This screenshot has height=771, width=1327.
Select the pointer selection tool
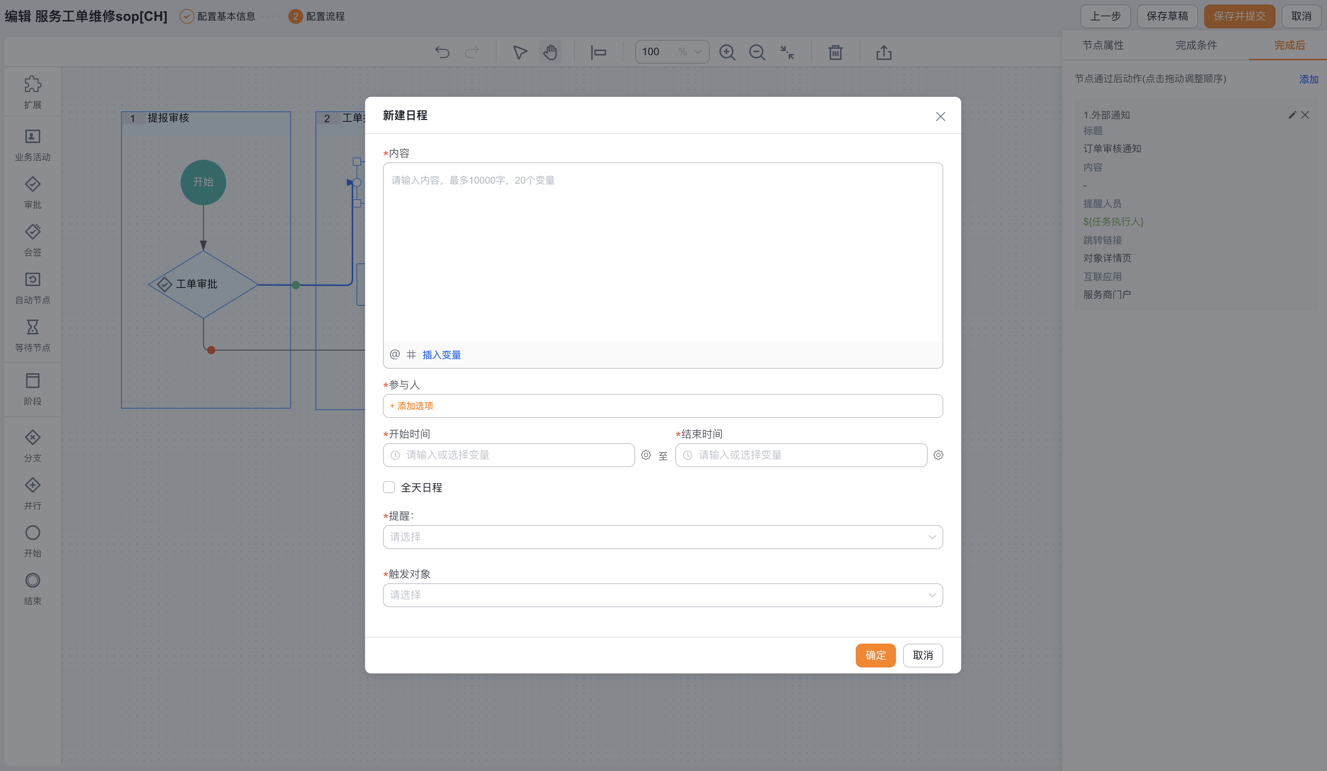520,52
